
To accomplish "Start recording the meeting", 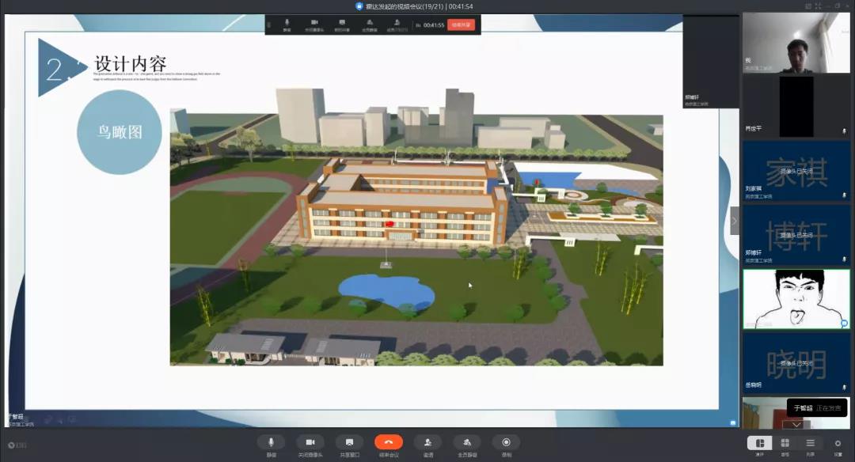I will (x=506, y=442).
